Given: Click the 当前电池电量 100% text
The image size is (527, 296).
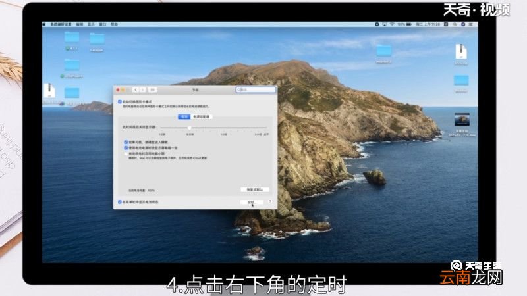Looking at the screenshot, I should [x=142, y=191].
